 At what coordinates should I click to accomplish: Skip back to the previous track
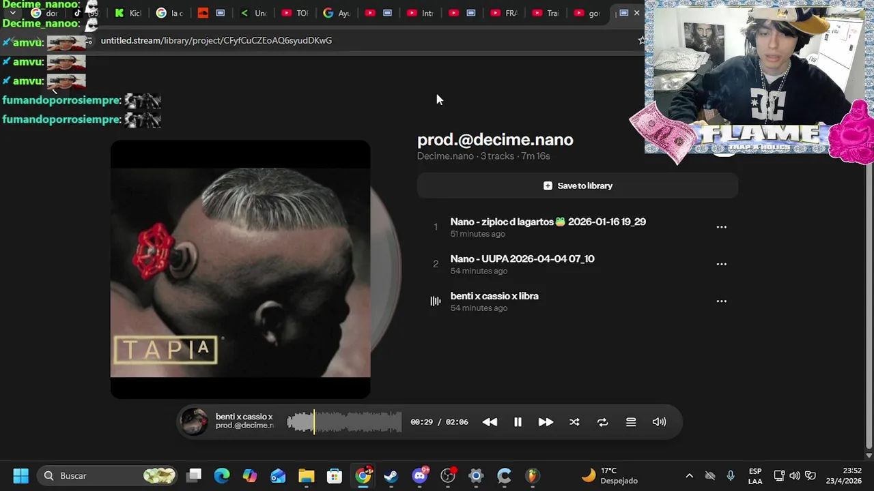[x=490, y=422]
